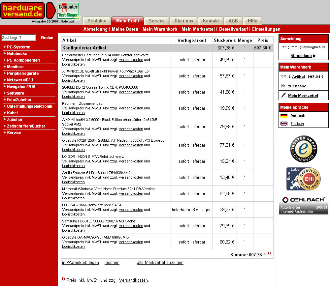The height and width of the screenshot is (286, 330).
Task: Go to zur Kasse checkout link
Action: click(297, 86)
